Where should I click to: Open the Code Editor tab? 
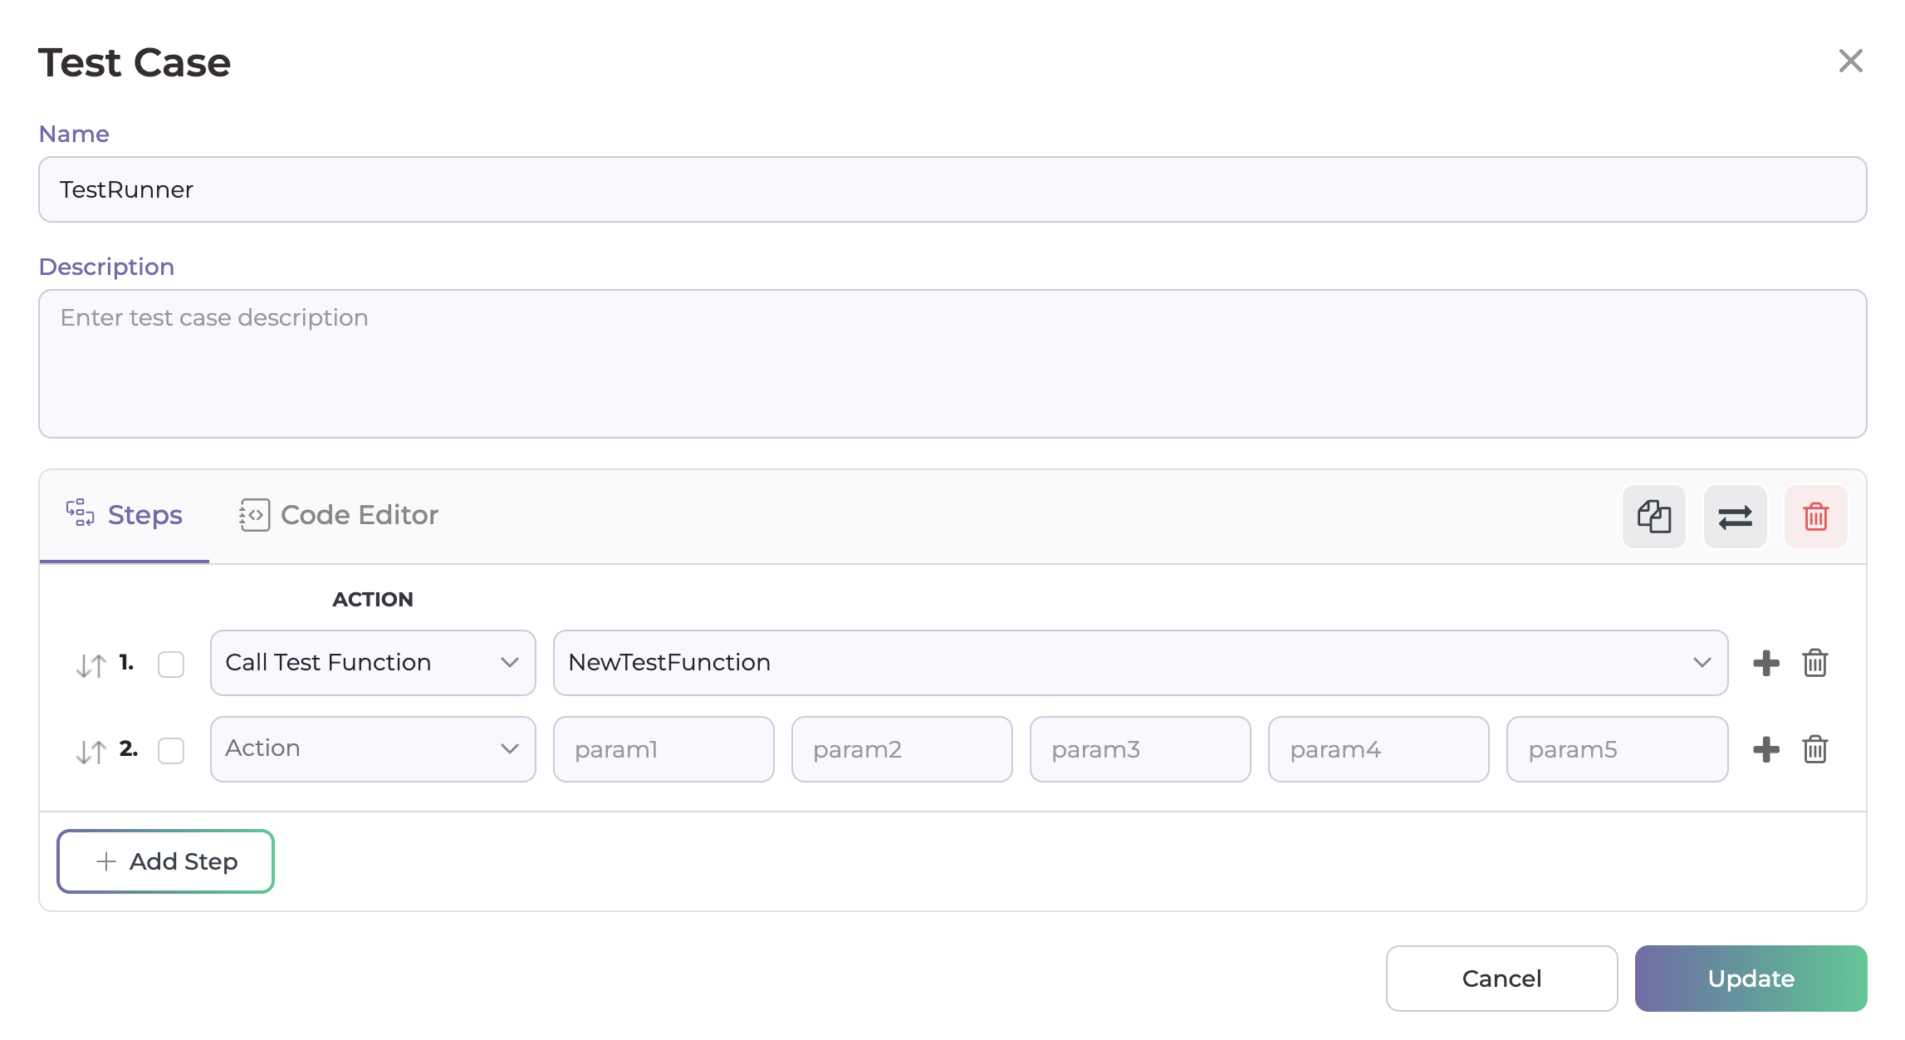pos(339,515)
